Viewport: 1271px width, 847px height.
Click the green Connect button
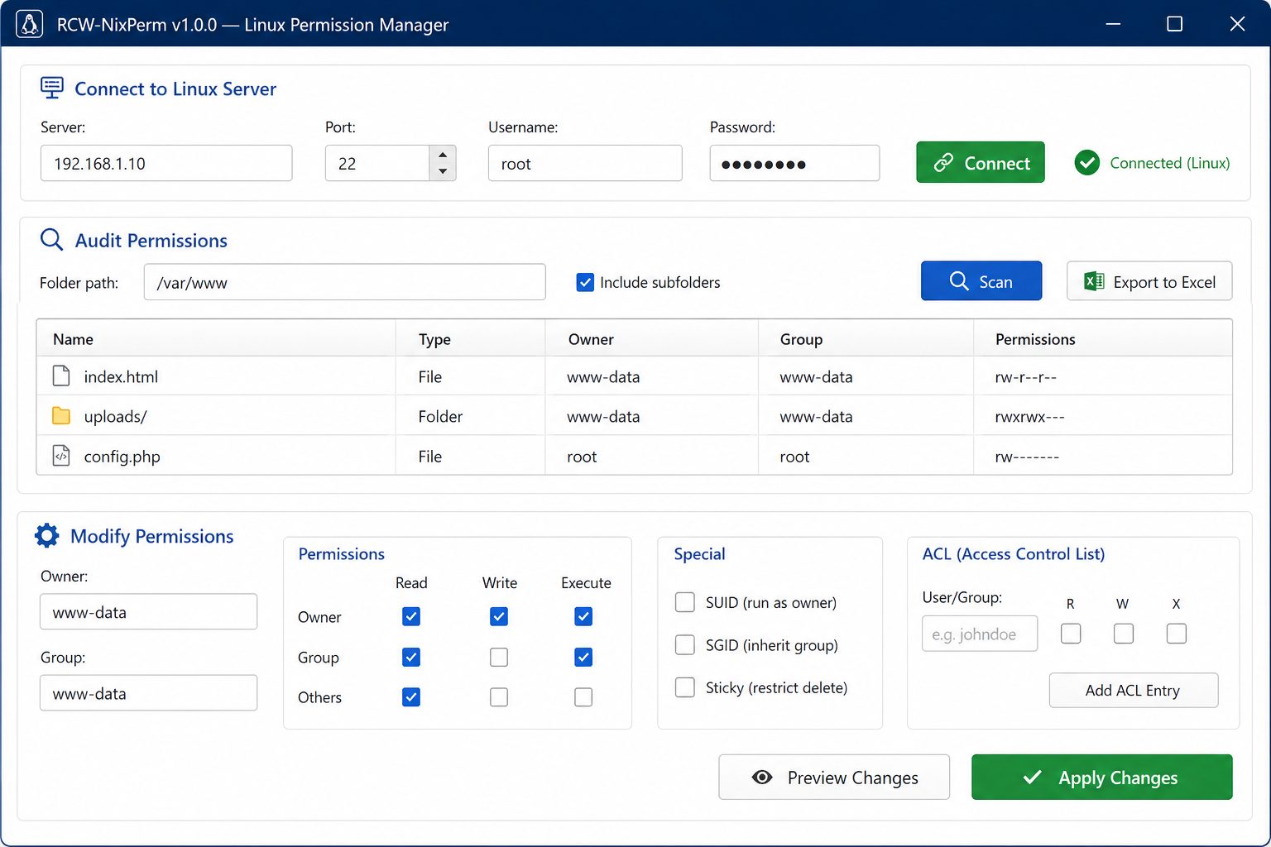click(x=981, y=163)
